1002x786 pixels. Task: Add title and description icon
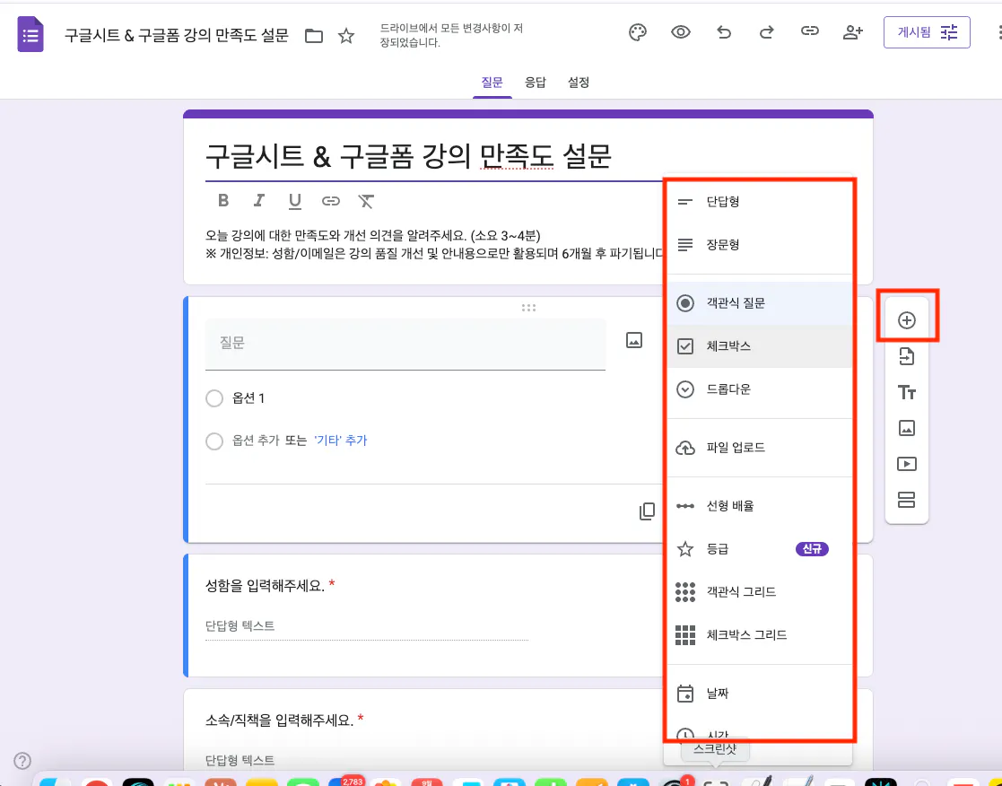[907, 392]
